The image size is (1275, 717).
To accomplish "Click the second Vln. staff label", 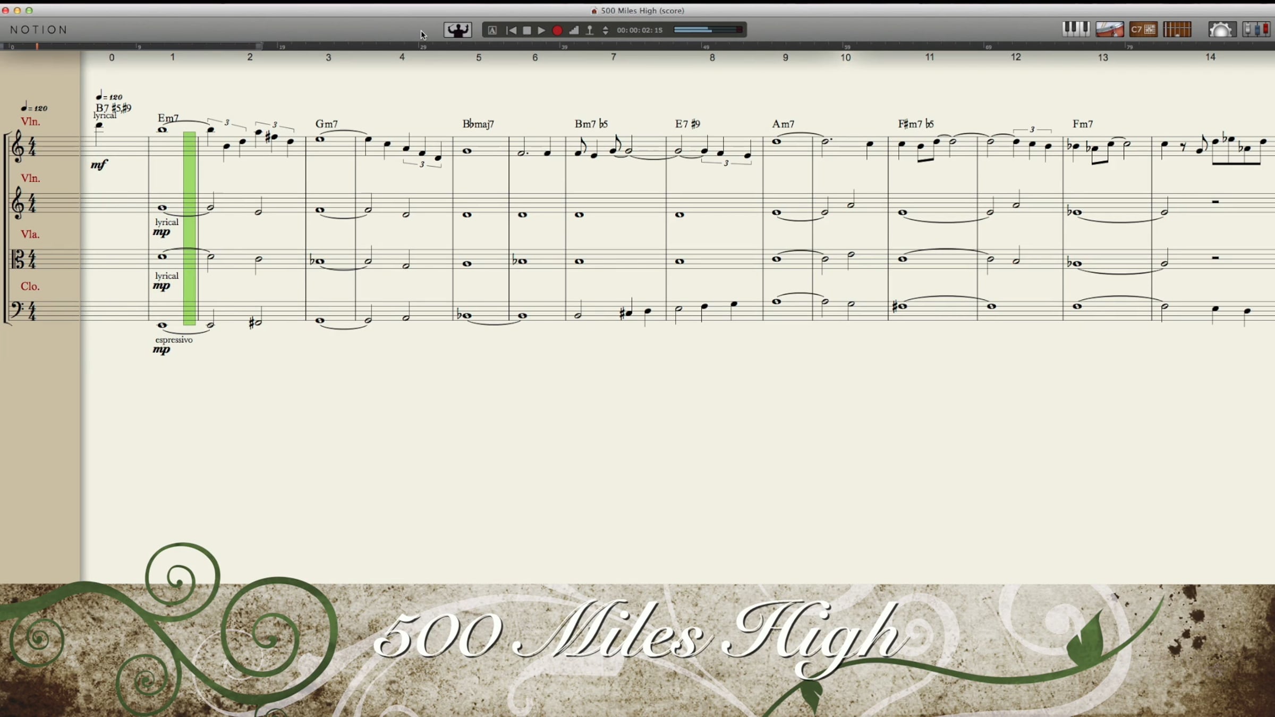I will pyautogui.click(x=30, y=178).
